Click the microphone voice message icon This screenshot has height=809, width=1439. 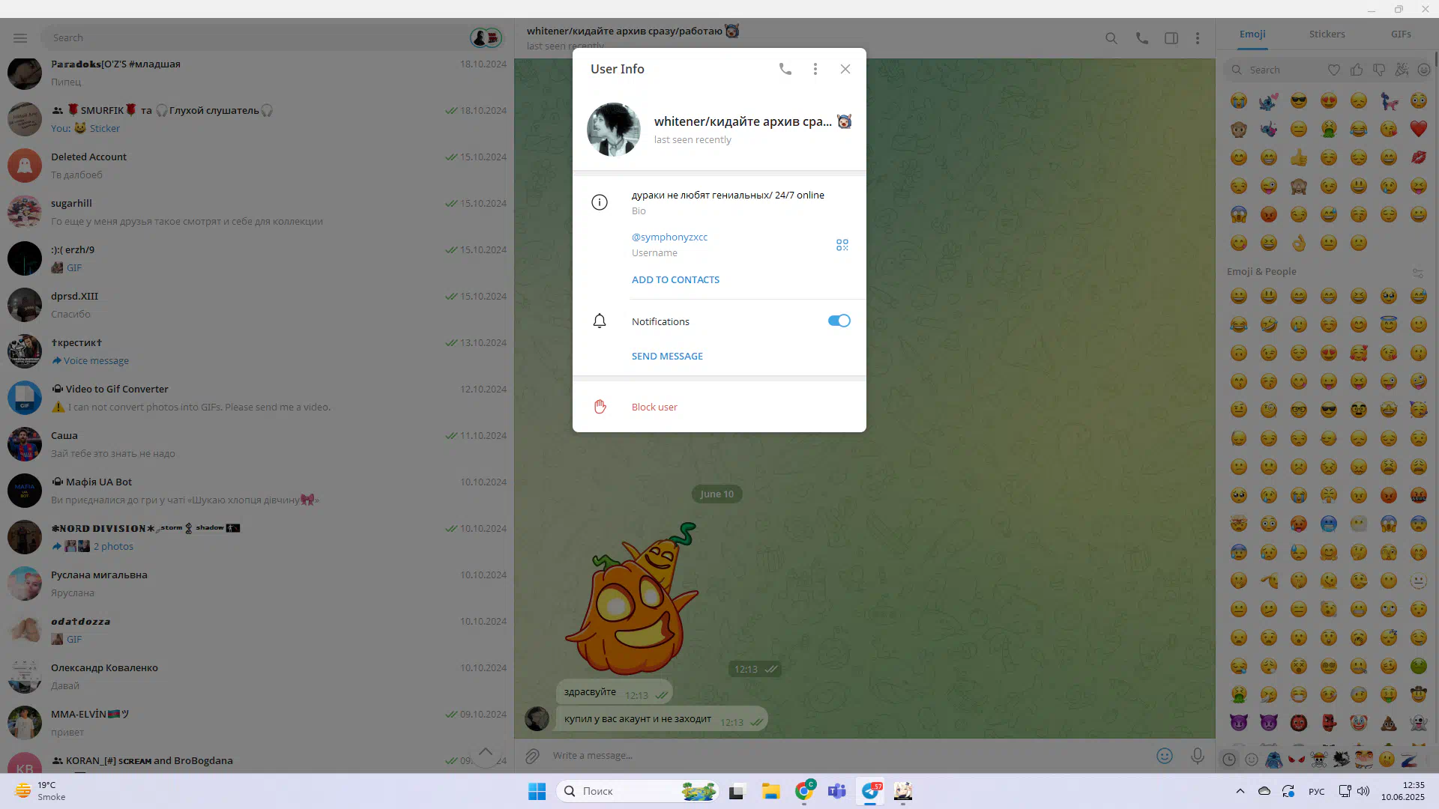[1198, 756]
